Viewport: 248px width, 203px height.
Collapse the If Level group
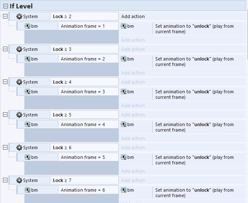pyautogui.click(x=5, y=6)
